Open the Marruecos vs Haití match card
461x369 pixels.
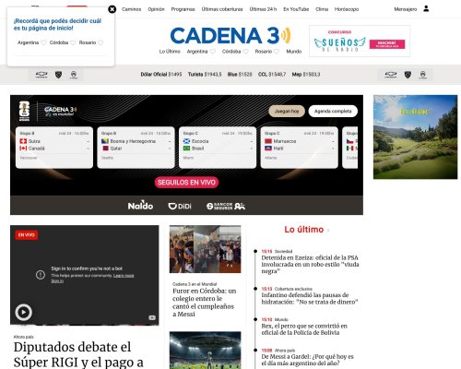(x=300, y=148)
